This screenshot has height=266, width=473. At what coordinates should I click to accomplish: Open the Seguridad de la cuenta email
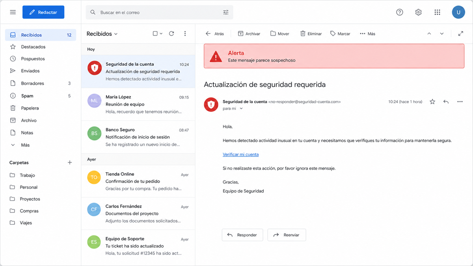[x=138, y=71]
